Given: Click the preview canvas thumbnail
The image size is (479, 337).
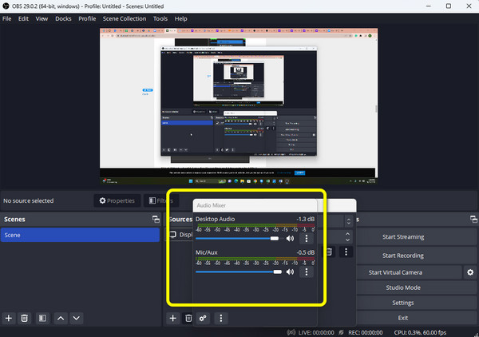Looking at the screenshot, I should pos(239,106).
